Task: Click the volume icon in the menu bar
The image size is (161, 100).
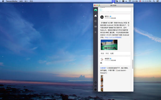Action: [x=126, y=1]
